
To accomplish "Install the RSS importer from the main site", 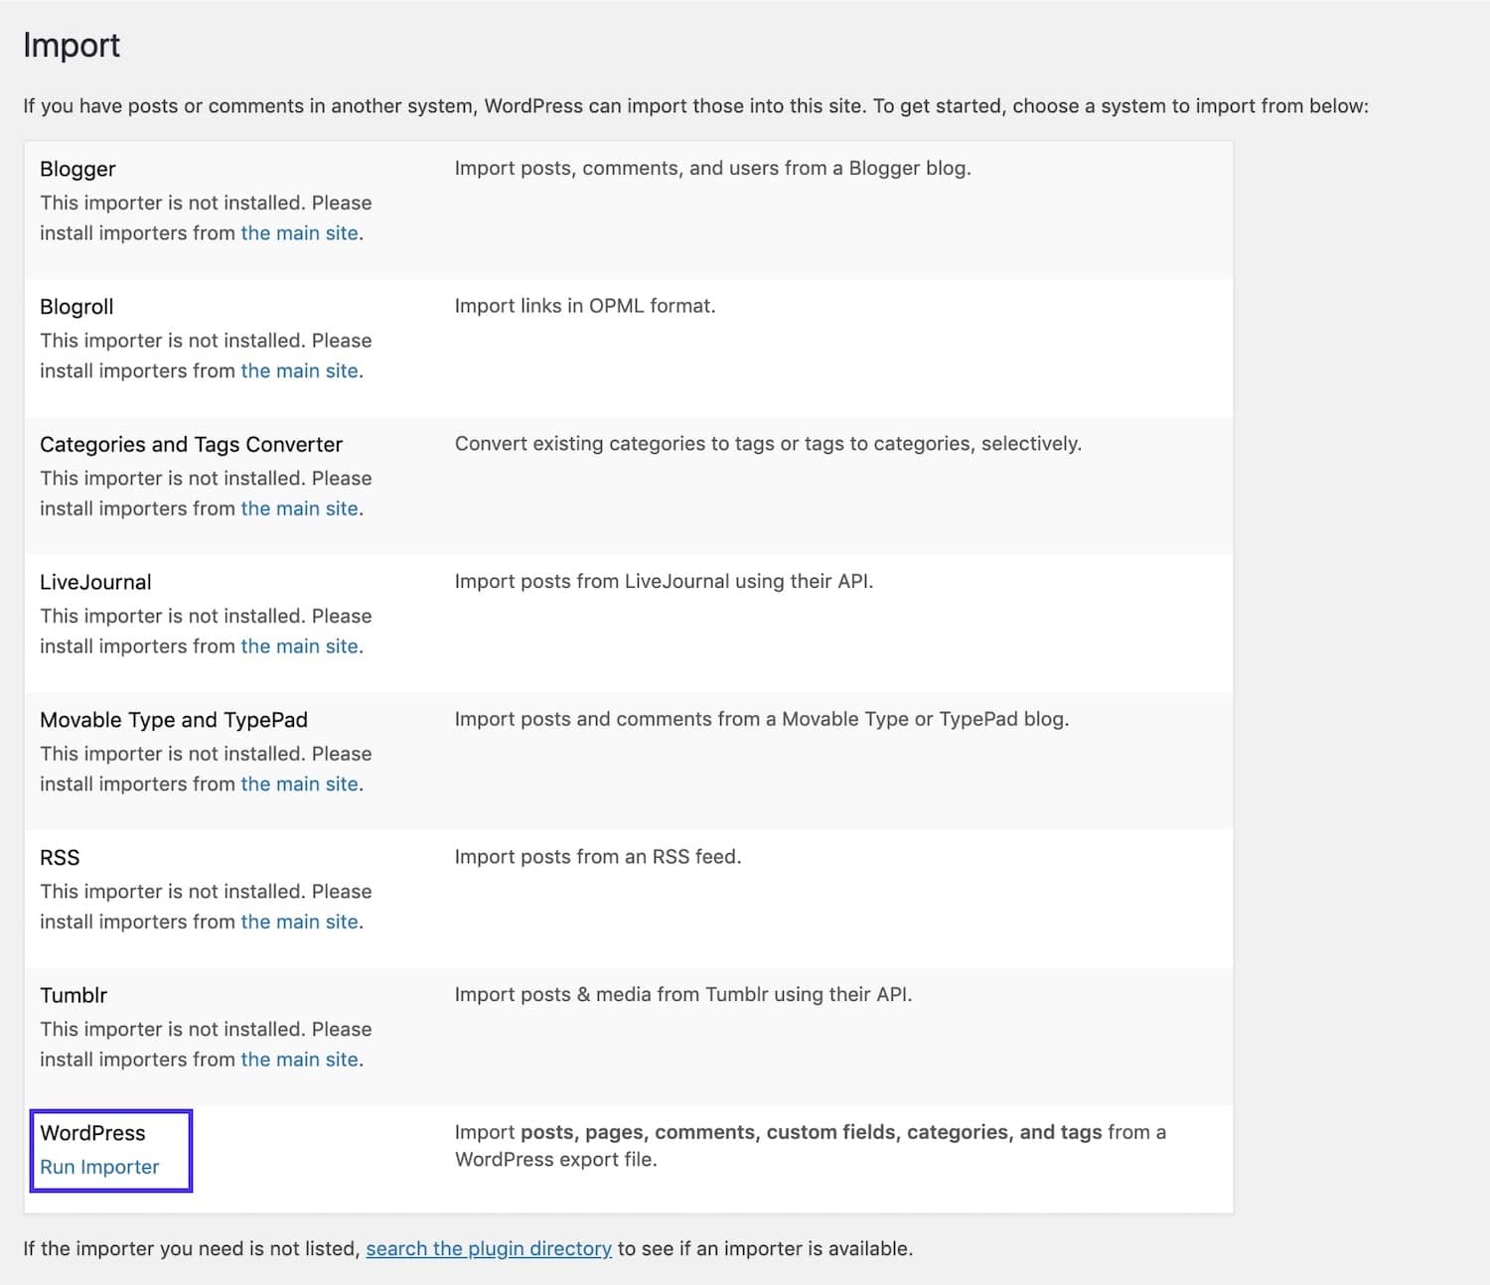I will pos(299,922).
